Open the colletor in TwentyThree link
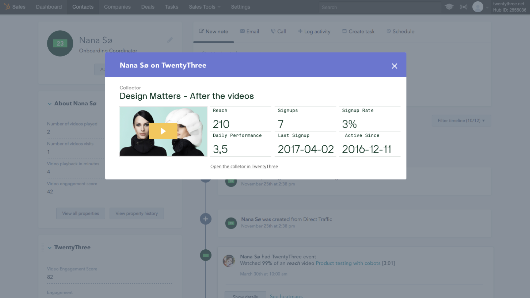The image size is (530, 298). pyautogui.click(x=244, y=167)
